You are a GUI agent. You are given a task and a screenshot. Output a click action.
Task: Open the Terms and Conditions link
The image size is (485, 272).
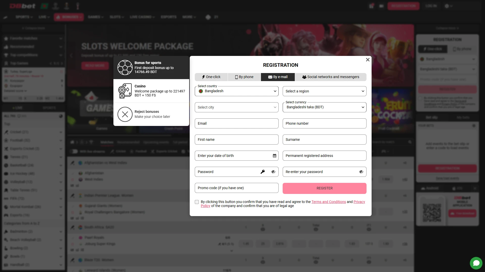click(x=329, y=201)
